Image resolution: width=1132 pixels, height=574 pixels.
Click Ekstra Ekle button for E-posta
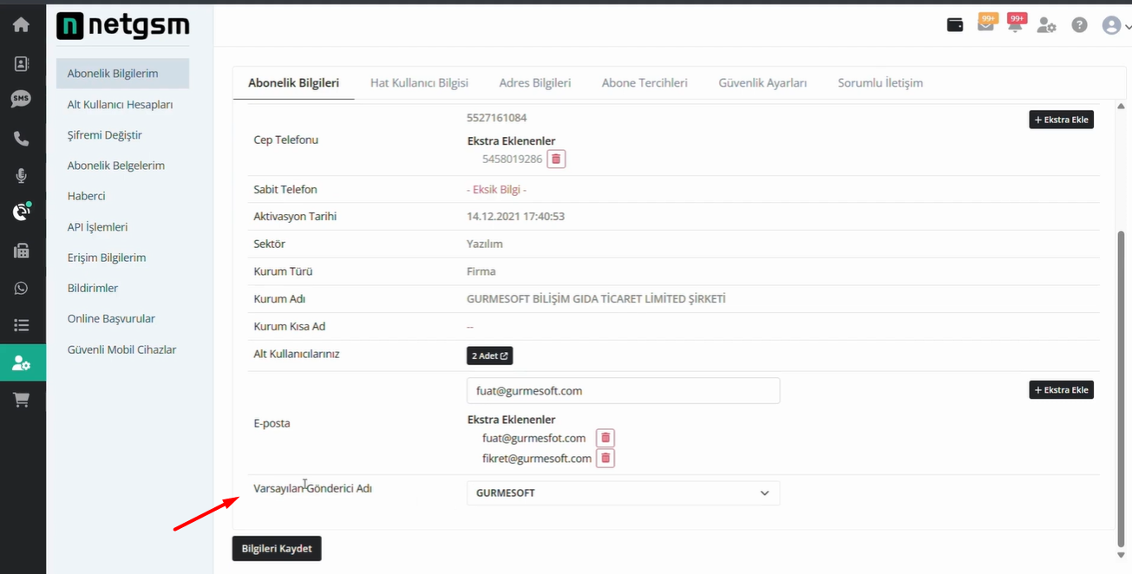[x=1061, y=390]
